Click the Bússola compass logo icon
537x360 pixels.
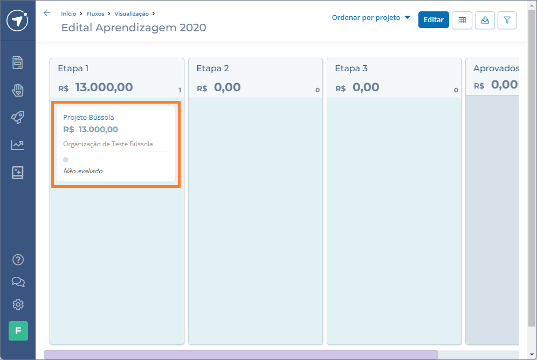pos(17,21)
